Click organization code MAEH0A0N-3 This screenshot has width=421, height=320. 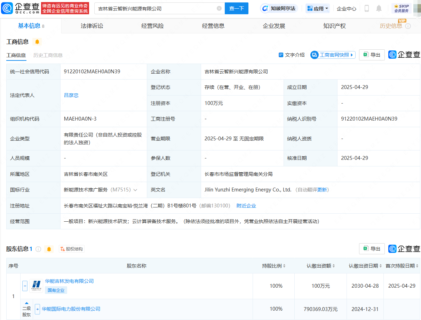point(80,119)
